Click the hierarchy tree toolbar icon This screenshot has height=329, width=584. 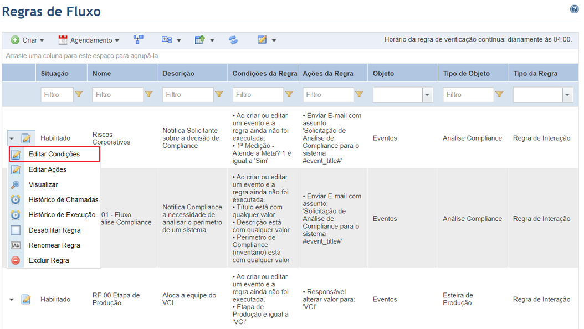click(138, 39)
